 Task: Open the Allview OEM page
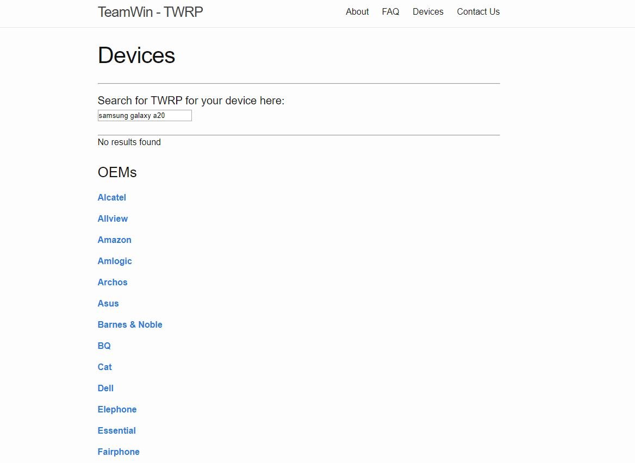click(x=113, y=218)
